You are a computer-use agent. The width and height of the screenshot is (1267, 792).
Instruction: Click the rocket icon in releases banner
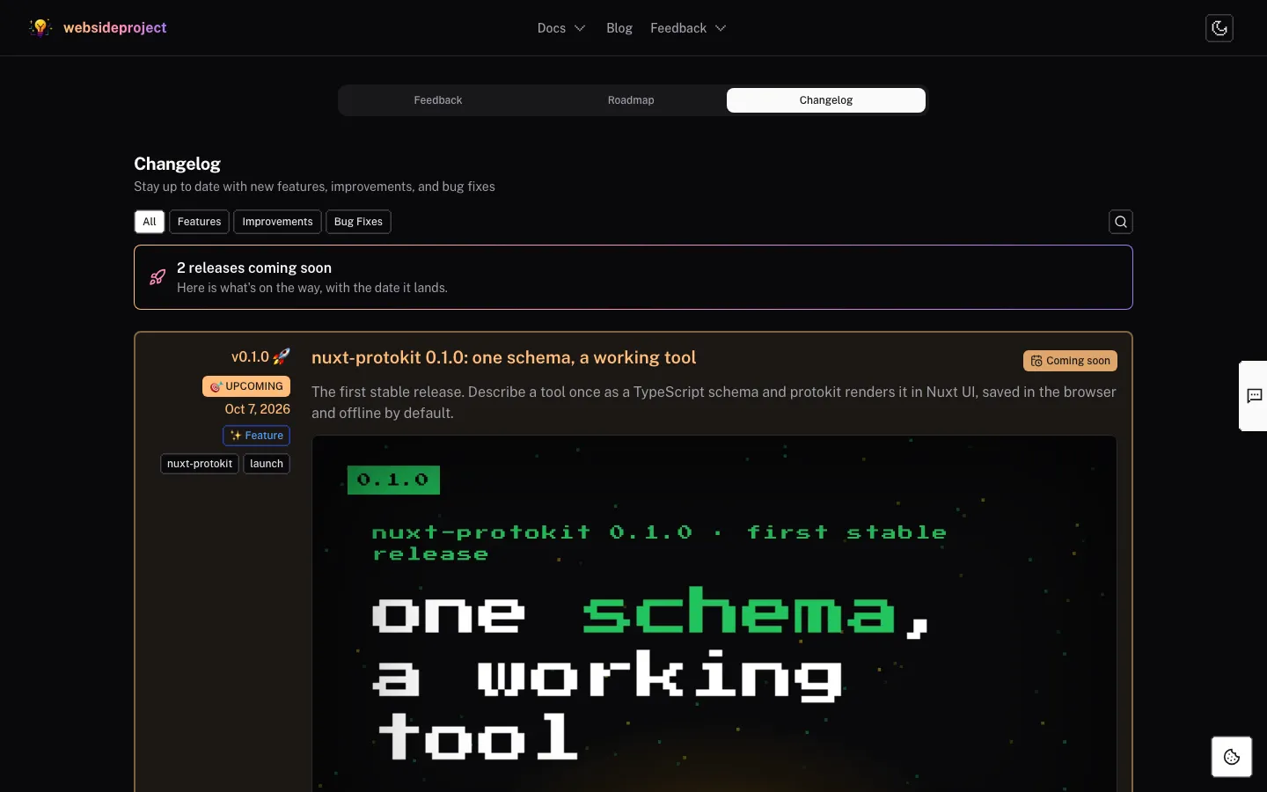[x=157, y=277]
